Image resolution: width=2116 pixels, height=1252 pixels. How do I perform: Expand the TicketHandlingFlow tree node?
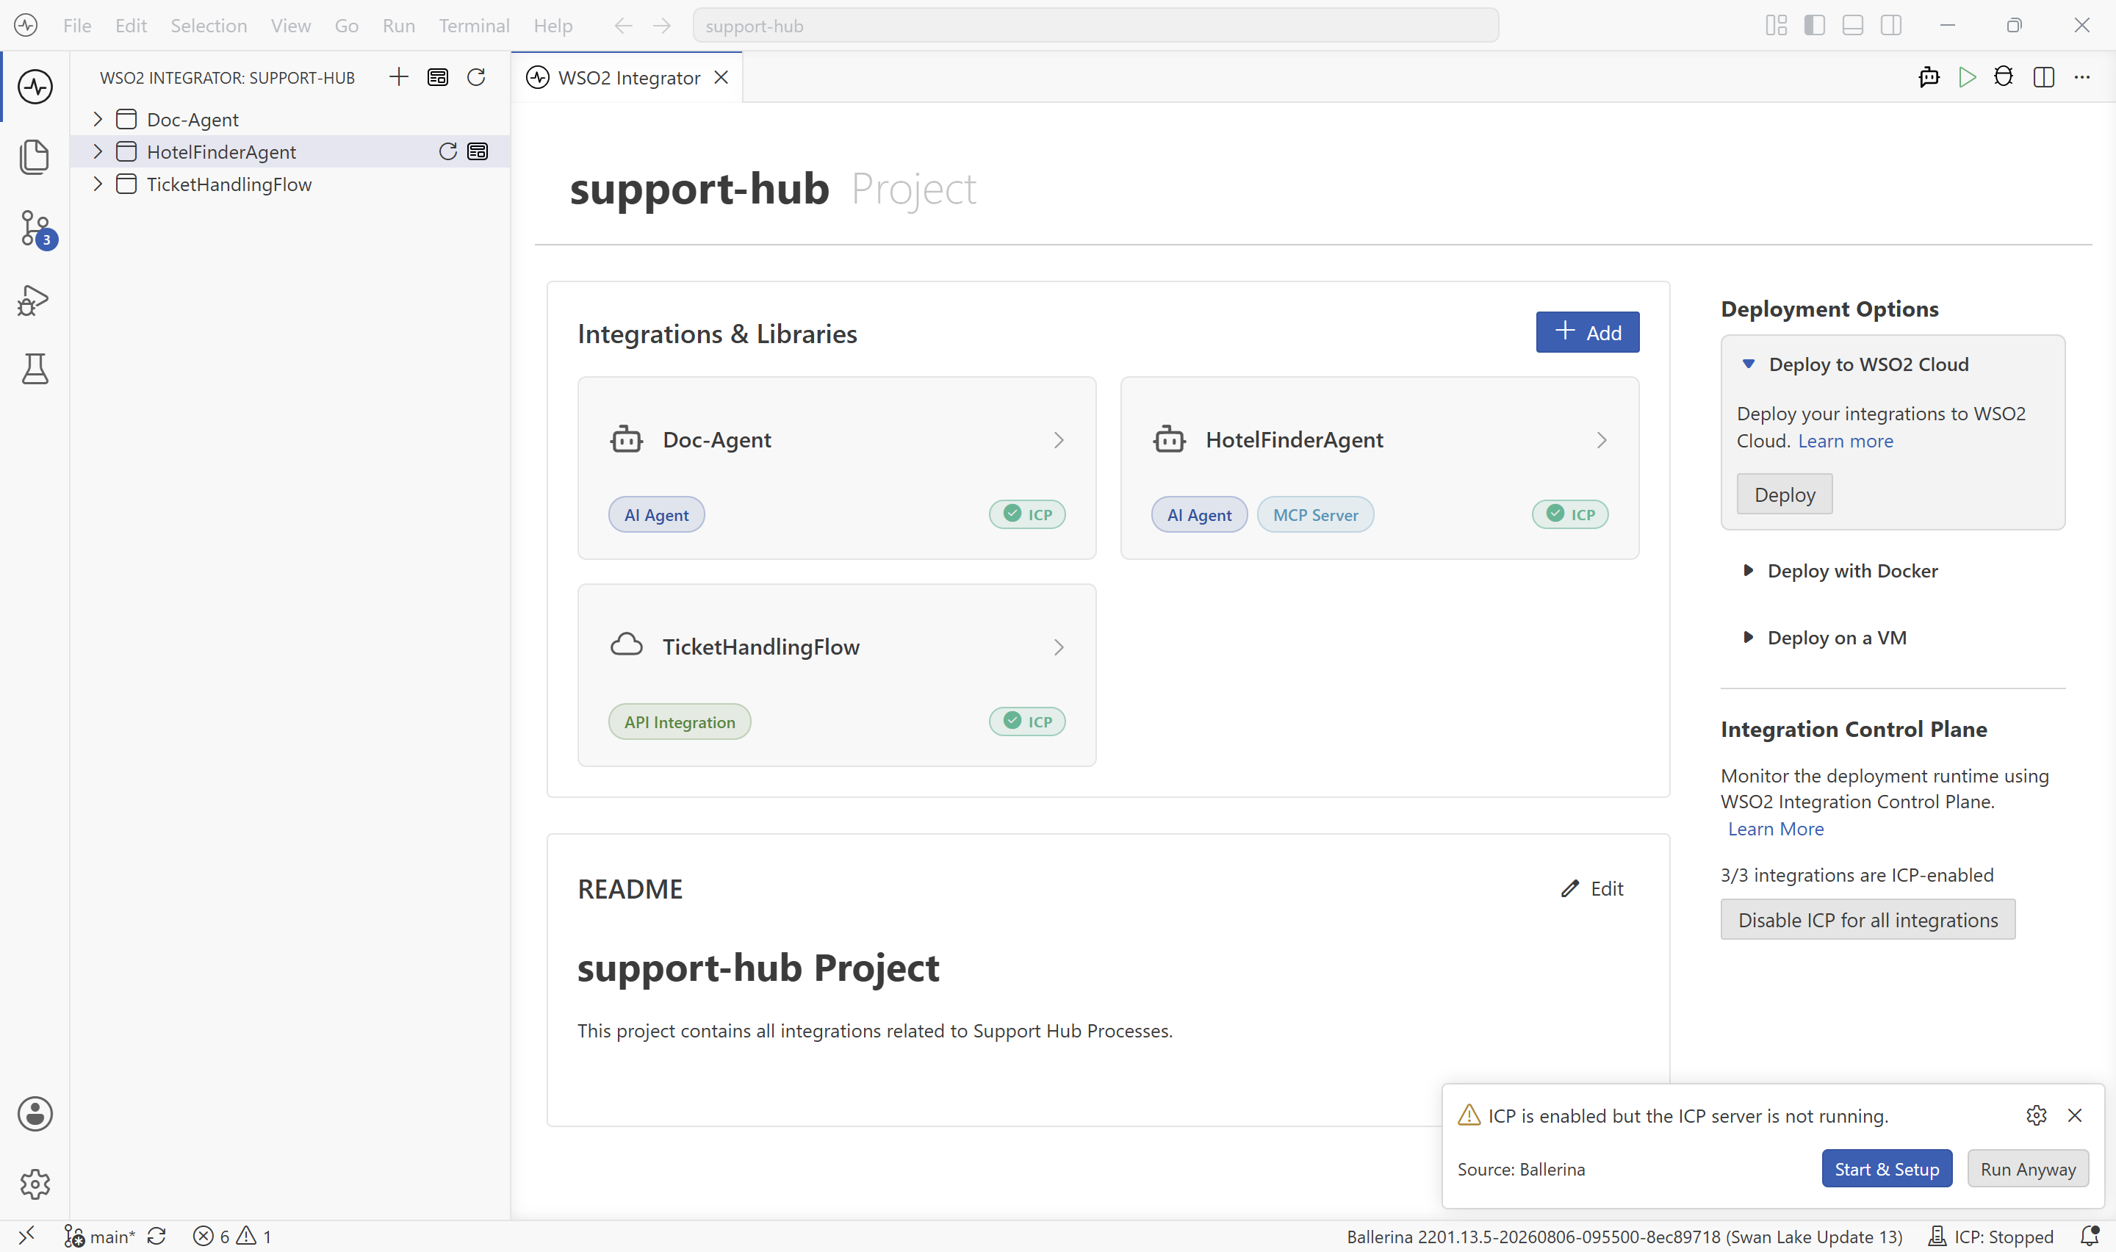pos(98,184)
